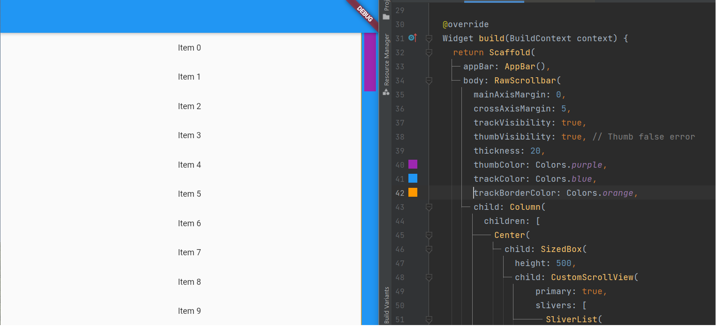Click Colors.blue in the code
The width and height of the screenshot is (716, 326).
564,179
